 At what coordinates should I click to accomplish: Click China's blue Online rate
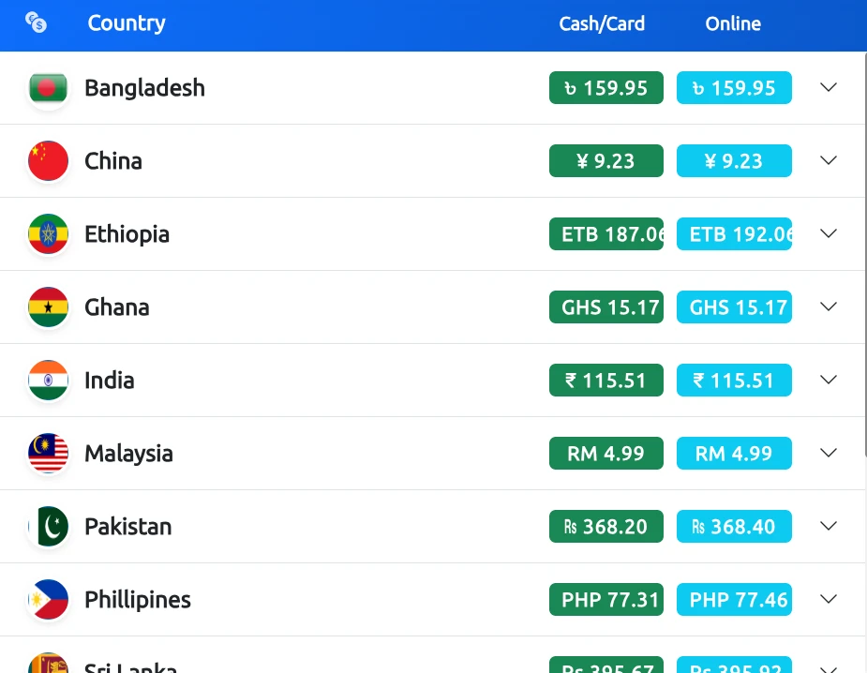coord(734,160)
